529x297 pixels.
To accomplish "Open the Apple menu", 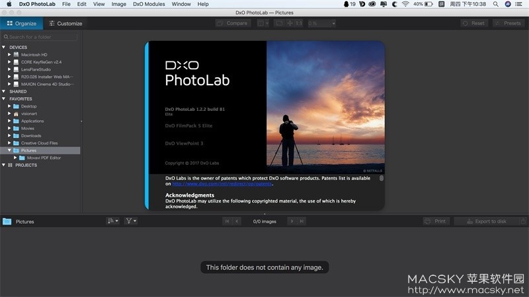I will click(x=9, y=4).
